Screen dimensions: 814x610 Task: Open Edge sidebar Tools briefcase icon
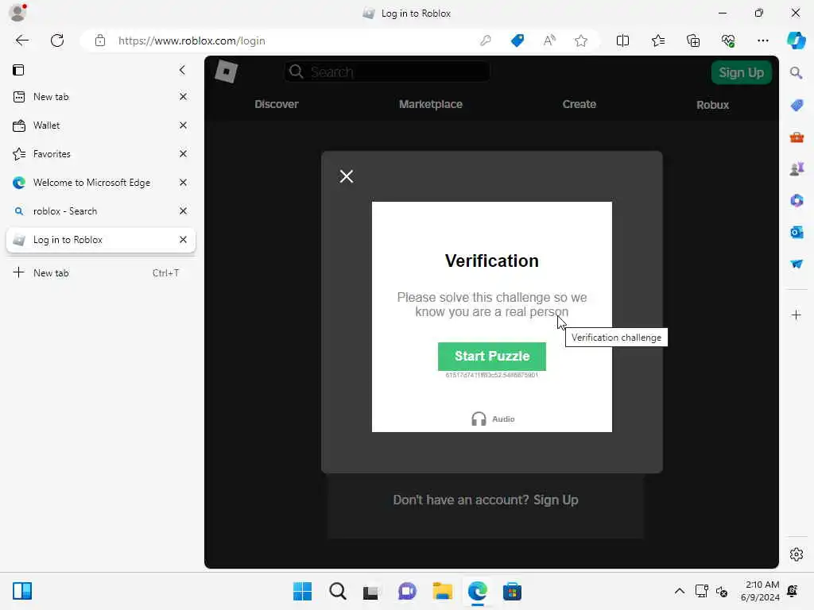point(797,137)
